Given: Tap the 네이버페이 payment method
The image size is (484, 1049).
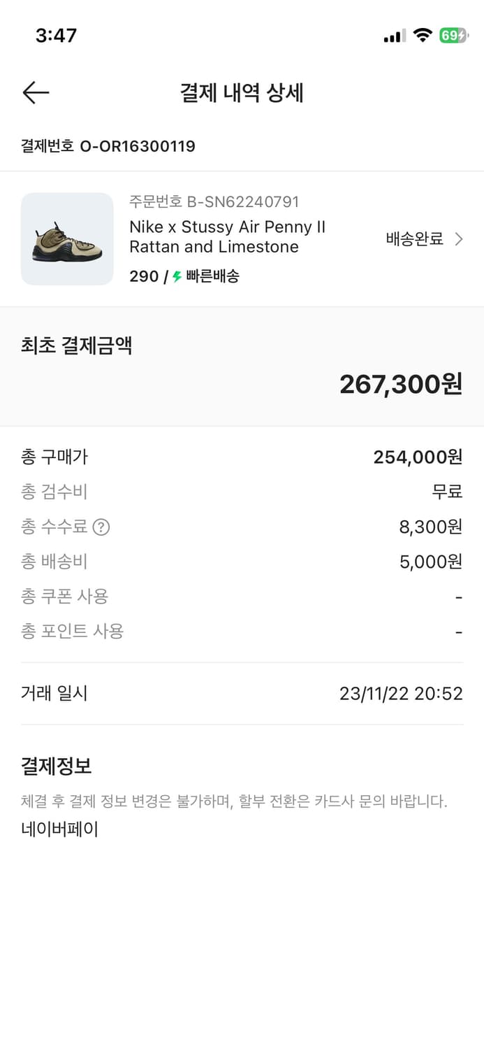Looking at the screenshot, I should pyautogui.click(x=59, y=829).
